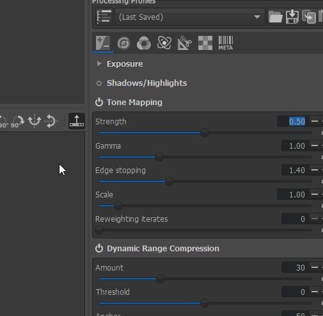
Task: Open the (Last Saved) profile dropdown
Action: pos(190,17)
